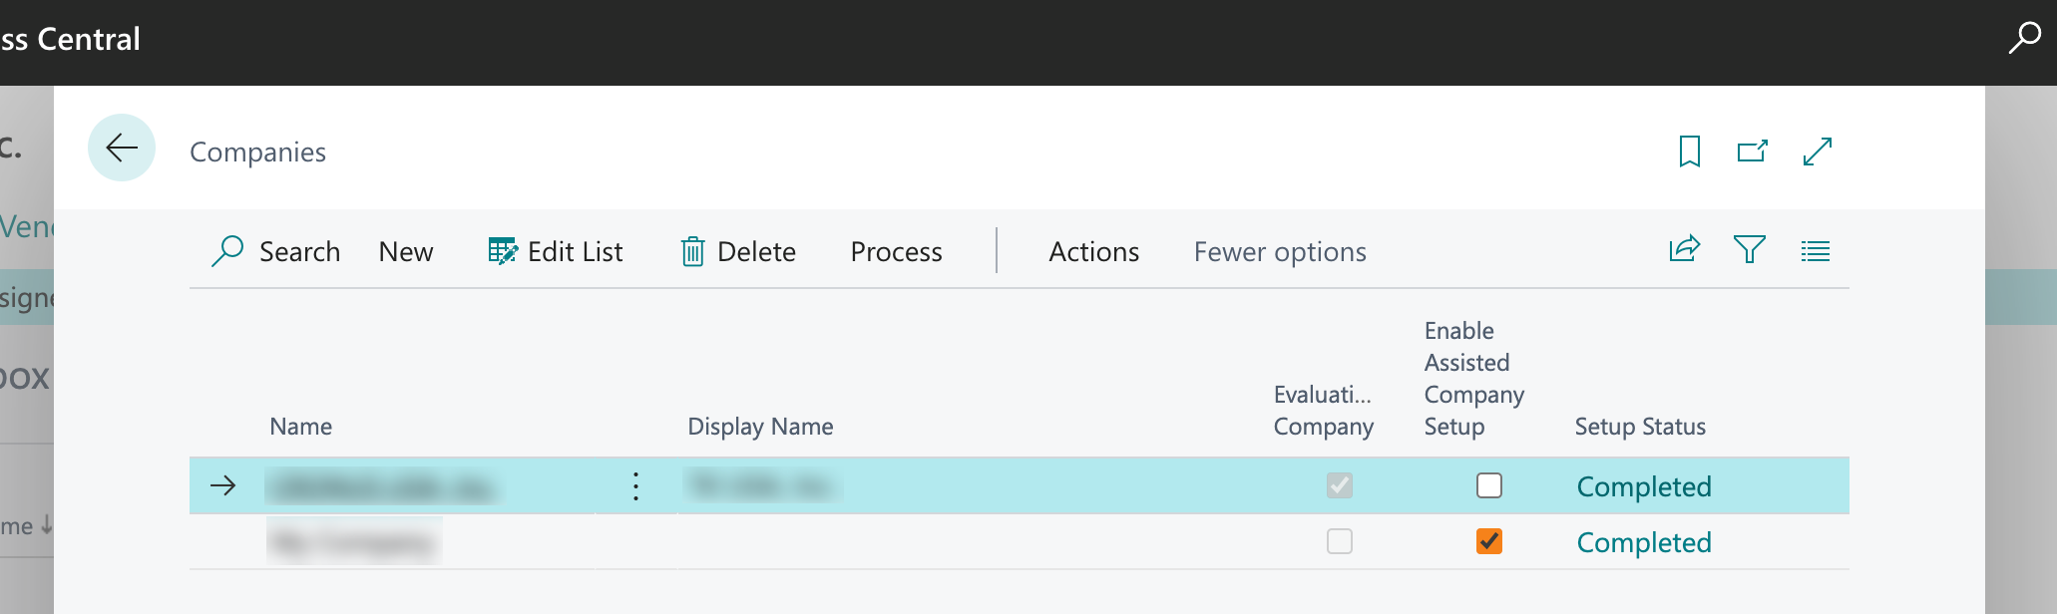Toggle Evaluation Company checkbox in second row
The image size is (2057, 614).
pos(1339,541)
